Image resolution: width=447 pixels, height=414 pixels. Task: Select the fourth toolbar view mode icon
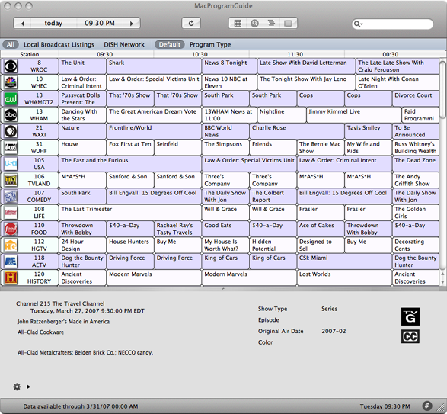[288, 23]
